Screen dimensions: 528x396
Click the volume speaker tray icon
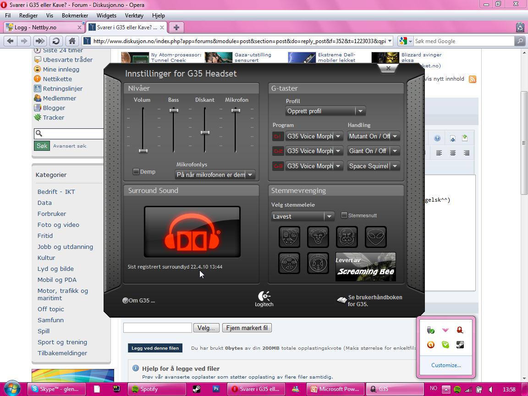490,389
